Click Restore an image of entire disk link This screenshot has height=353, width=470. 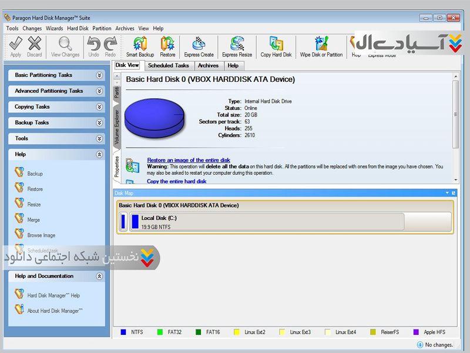click(x=188, y=160)
